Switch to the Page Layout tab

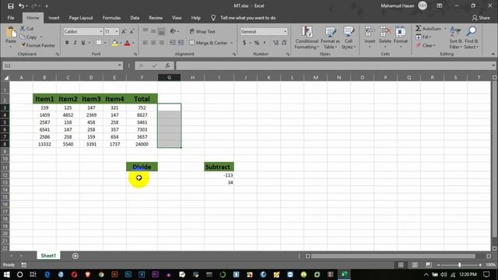click(x=81, y=18)
